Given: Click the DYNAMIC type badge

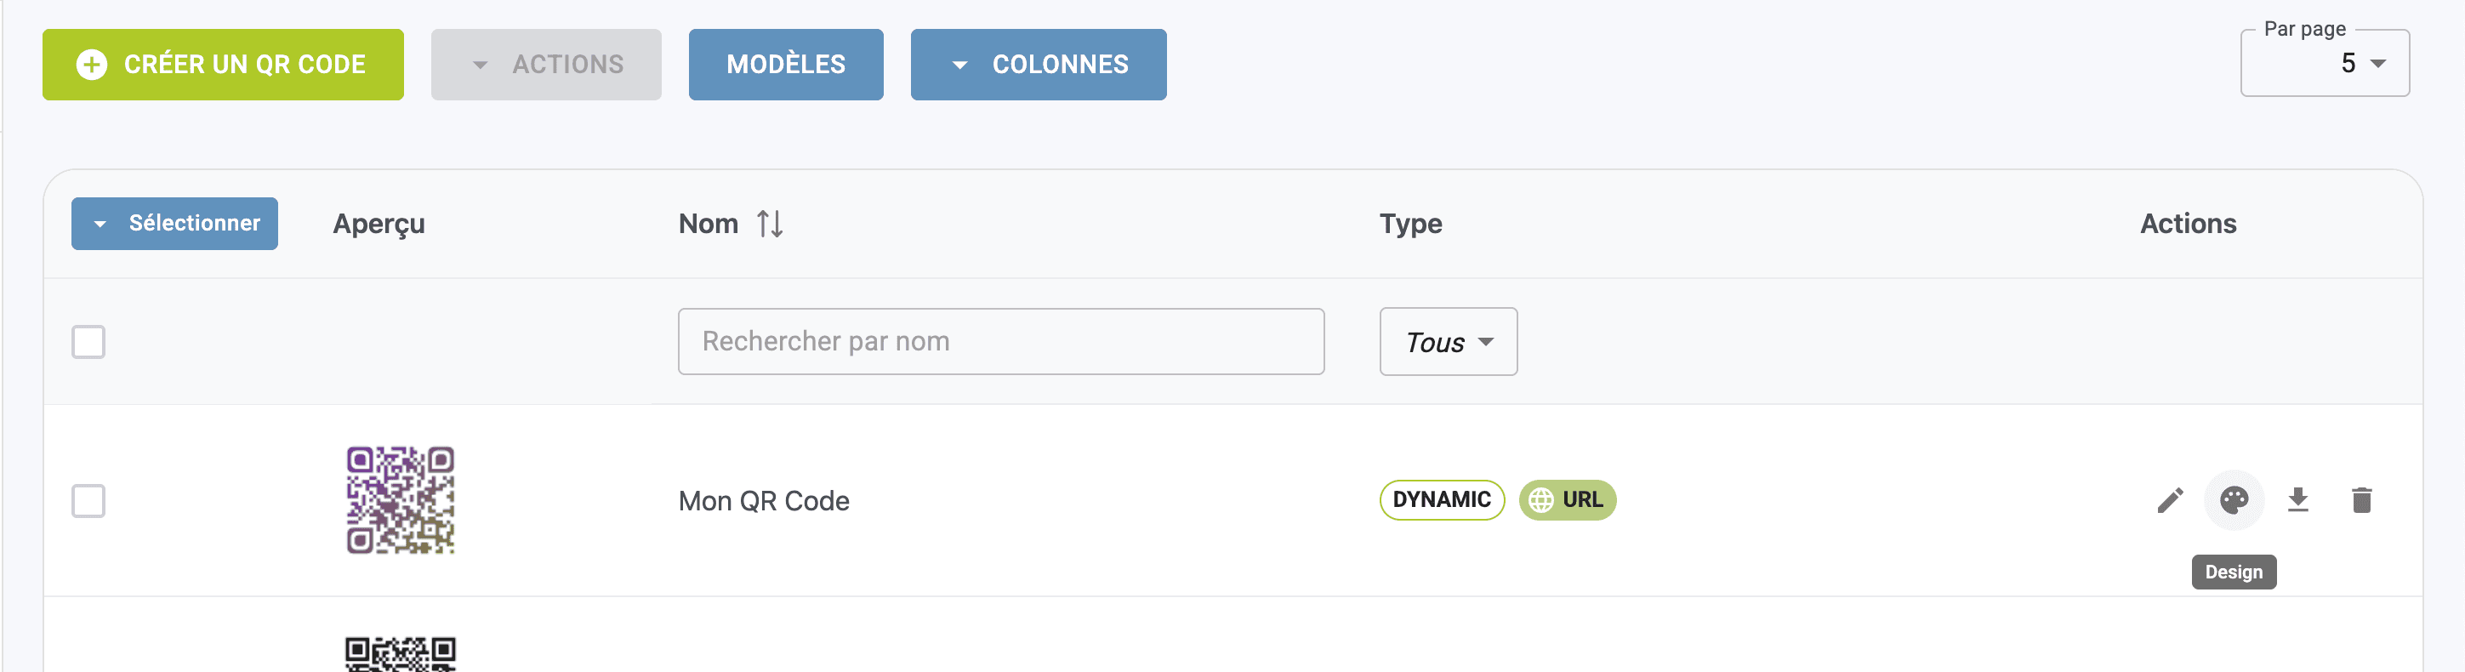Looking at the screenshot, I should pyautogui.click(x=1441, y=499).
